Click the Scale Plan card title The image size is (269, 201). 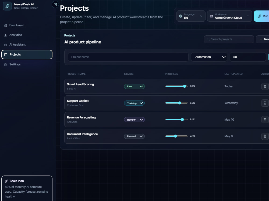point(17,181)
